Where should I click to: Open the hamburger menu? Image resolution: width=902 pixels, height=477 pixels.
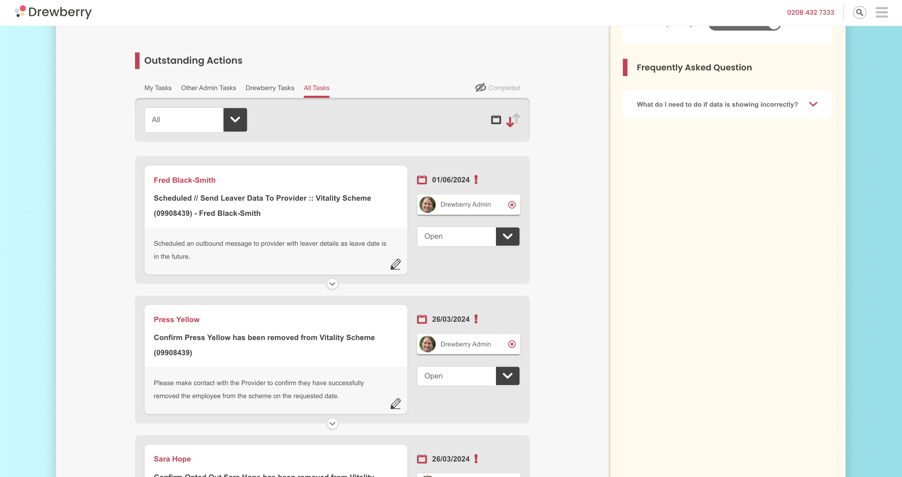882,12
